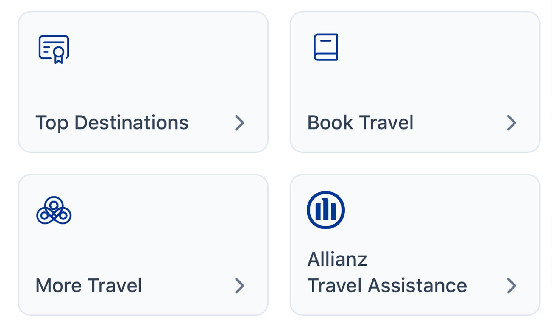The width and height of the screenshot is (552, 327).
Task: Click the three-circle knot icon
Action: [x=54, y=210]
